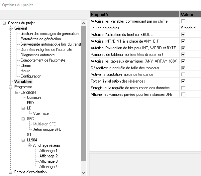Screen dimensions: 201x176
Task: Expand the 'Ecrans d'exploitation' node
Action: click(10, 172)
